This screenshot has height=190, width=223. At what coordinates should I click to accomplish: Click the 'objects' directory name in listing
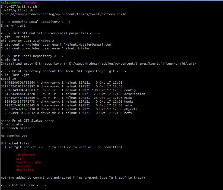click(131, 109)
